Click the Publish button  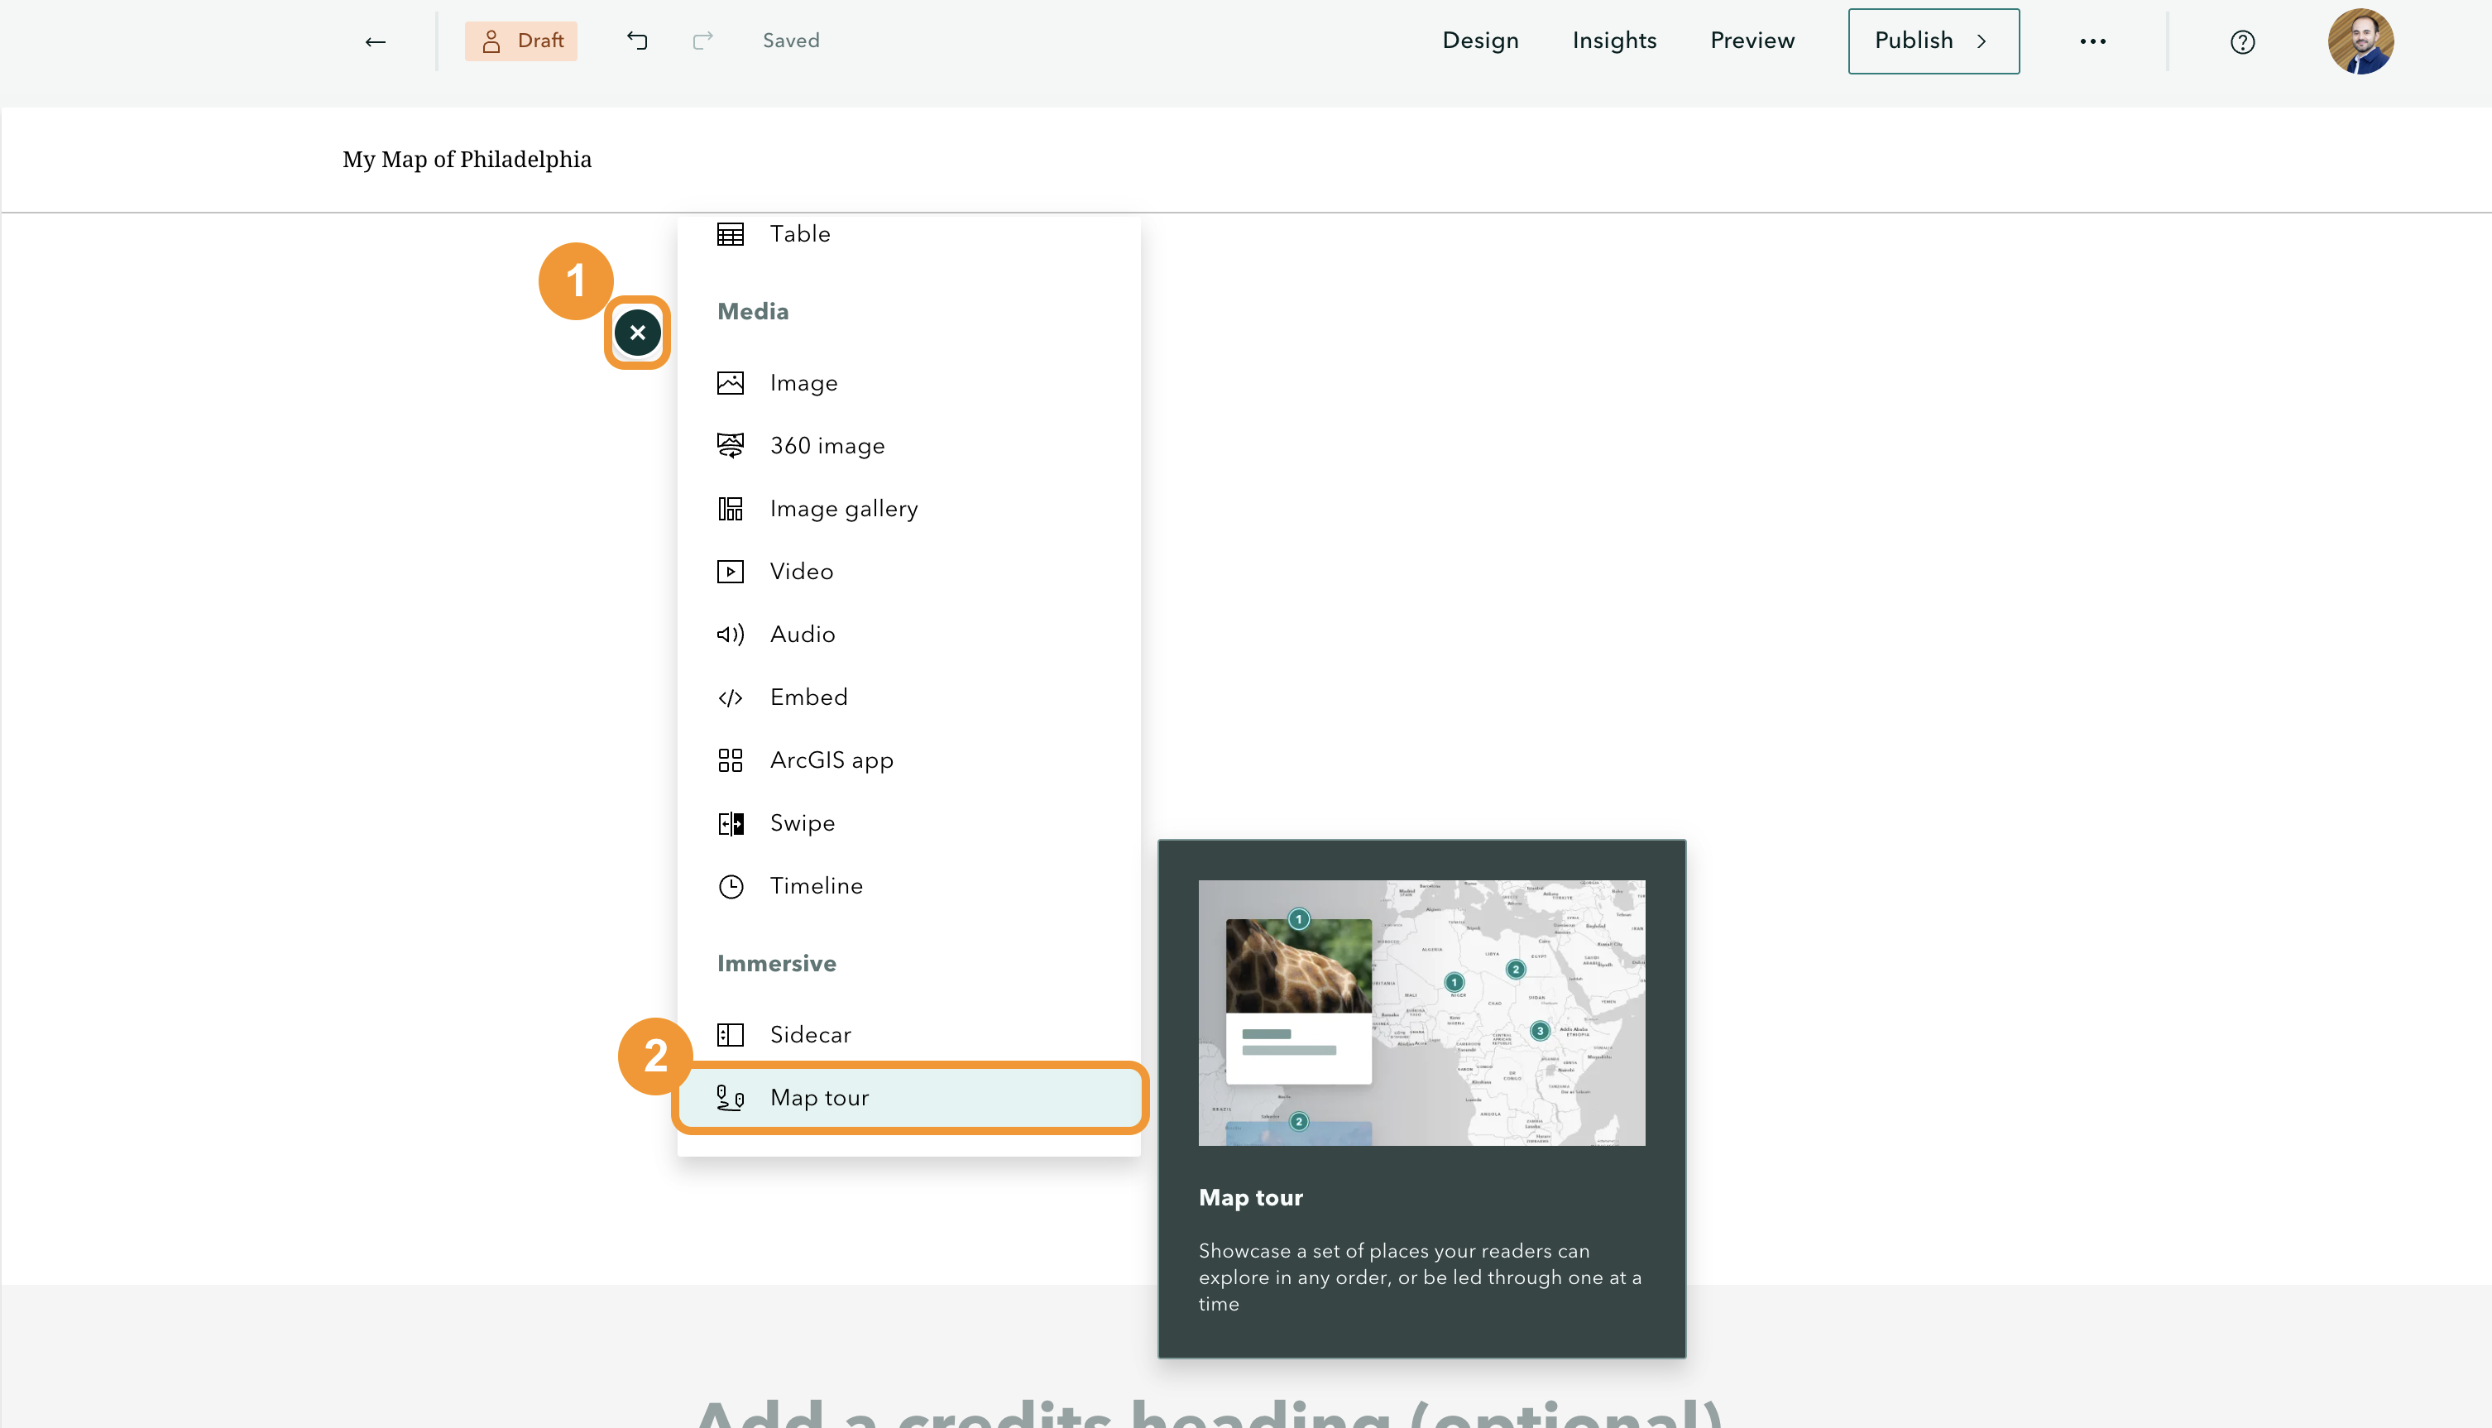pyautogui.click(x=1933, y=41)
